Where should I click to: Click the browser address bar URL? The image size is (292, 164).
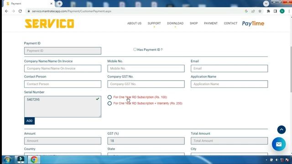pyautogui.click(x=72, y=11)
